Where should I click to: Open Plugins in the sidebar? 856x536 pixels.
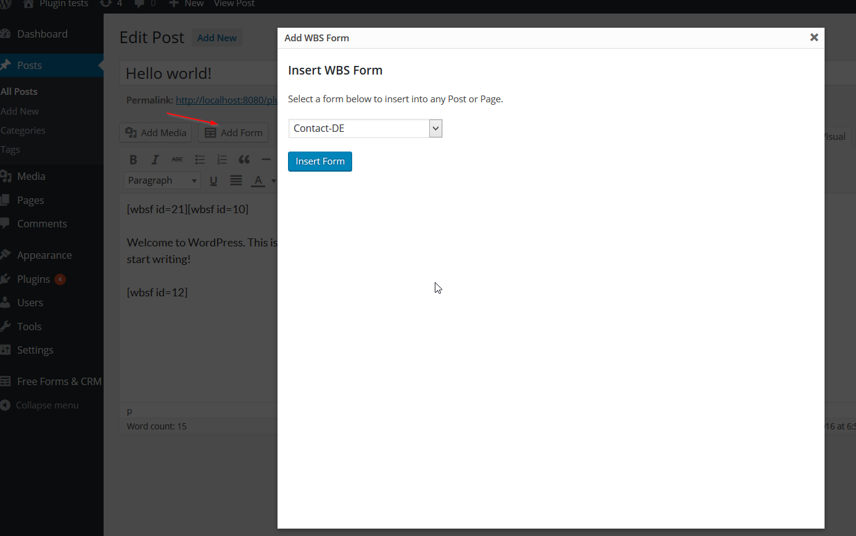click(x=33, y=279)
